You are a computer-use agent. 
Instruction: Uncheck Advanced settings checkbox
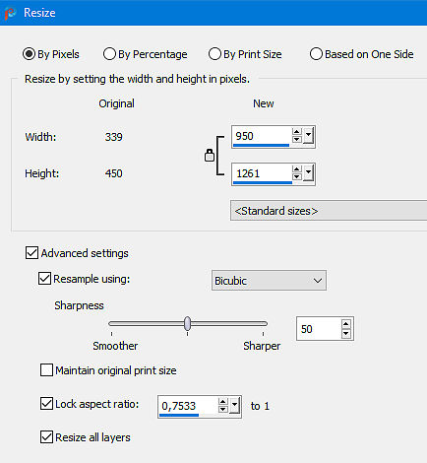pyautogui.click(x=31, y=253)
